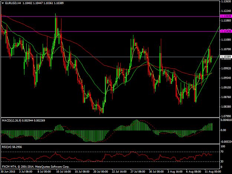Click the 1.08380 price scale value
232x174 pixels.
pyautogui.click(x=226, y=106)
